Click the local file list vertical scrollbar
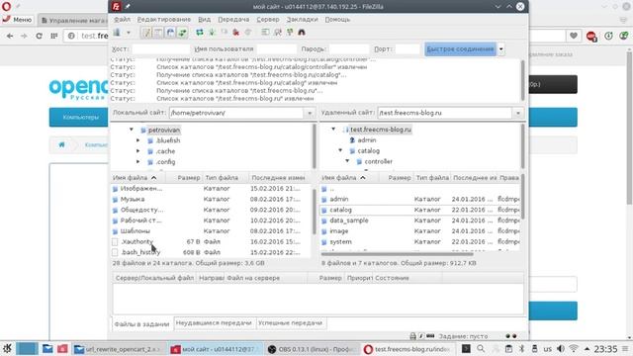The image size is (633, 356). pyautogui.click(x=315, y=211)
